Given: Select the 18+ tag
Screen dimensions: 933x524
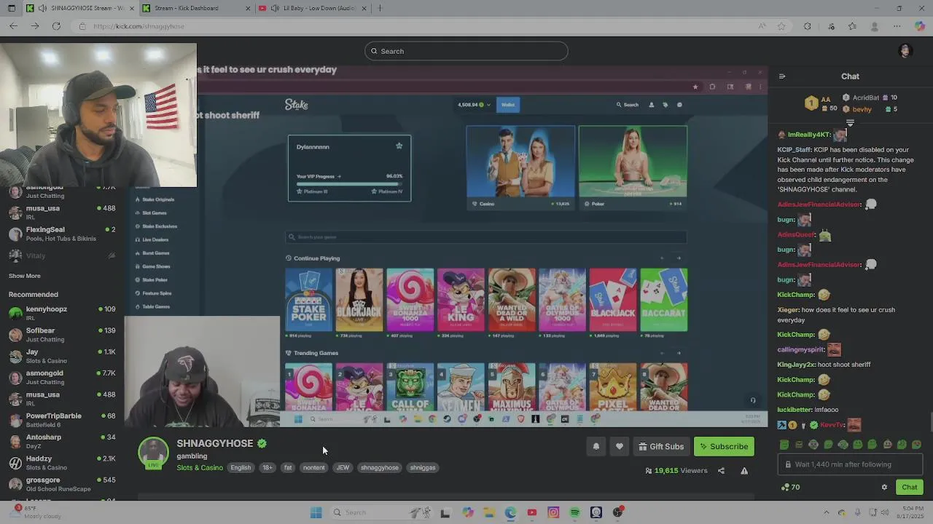Looking at the screenshot, I should click(x=268, y=468).
